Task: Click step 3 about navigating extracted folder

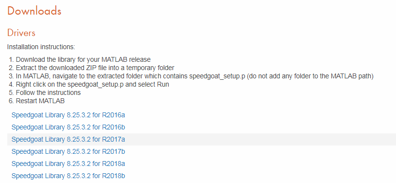Action: click(x=191, y=76)
